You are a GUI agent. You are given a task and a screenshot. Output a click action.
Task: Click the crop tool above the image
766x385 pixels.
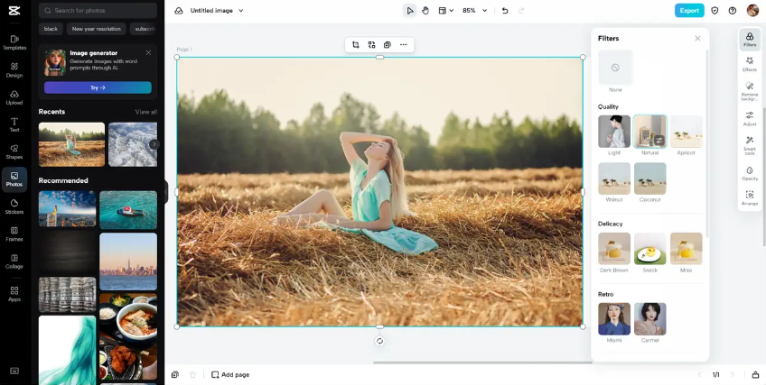point(356,45)
